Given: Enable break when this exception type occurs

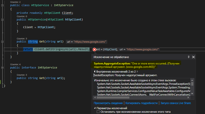Looking at the screenshot, I should coord(98,112).
